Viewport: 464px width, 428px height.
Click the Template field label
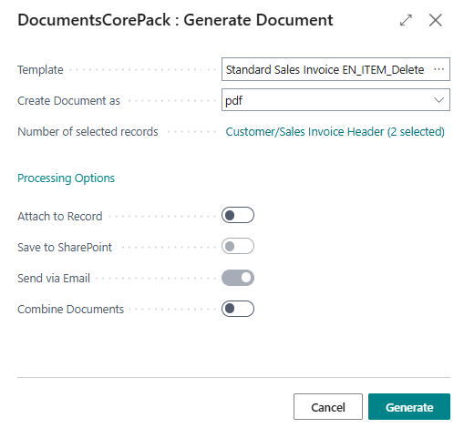pos(40,70)
